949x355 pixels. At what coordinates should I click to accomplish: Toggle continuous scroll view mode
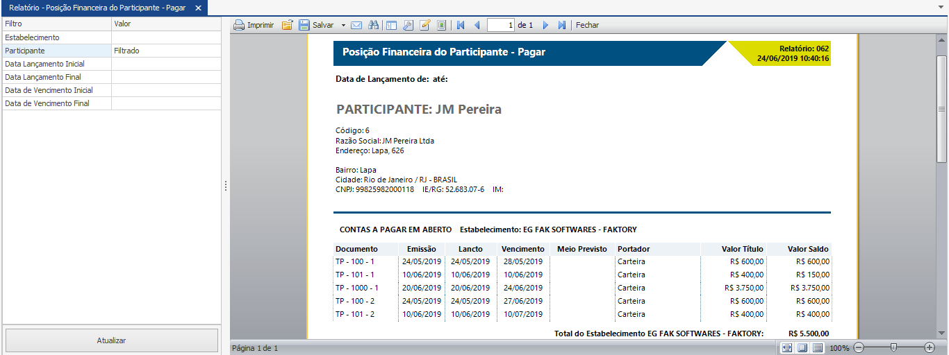coord(818,347)
